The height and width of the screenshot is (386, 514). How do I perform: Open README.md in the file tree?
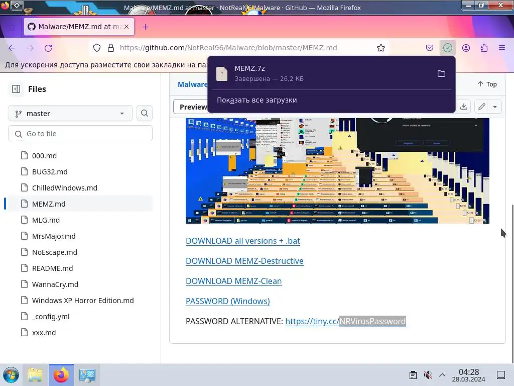click(x=52, y=268)
